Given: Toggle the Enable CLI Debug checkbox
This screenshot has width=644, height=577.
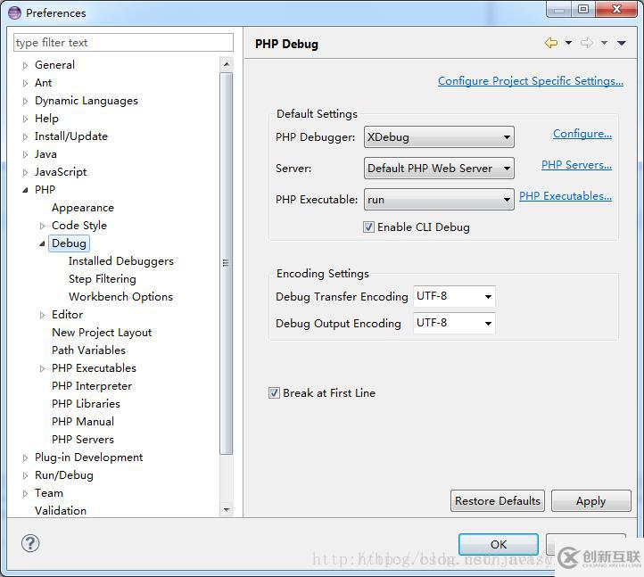Looking at the screenshot, I should click(368, 227).
